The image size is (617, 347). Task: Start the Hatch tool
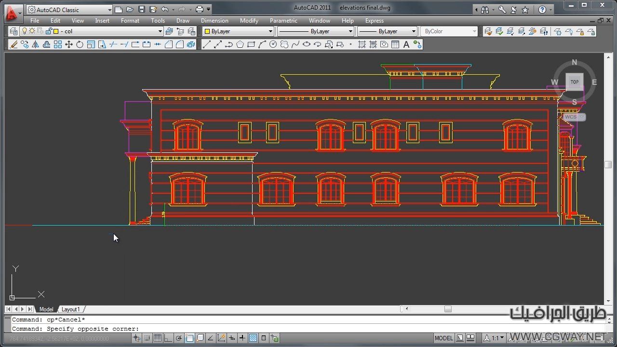362,45
